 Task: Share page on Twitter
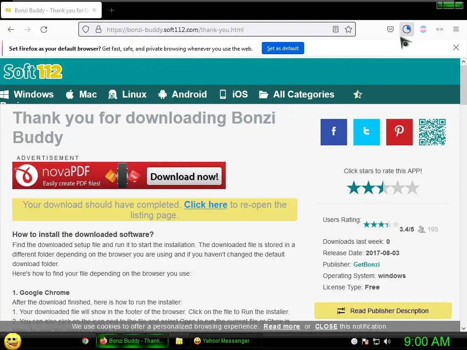click(x=366, y=132)
